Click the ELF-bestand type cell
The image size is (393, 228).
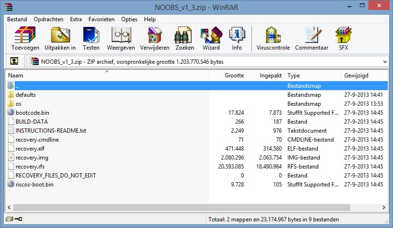[x=303, y=149]
